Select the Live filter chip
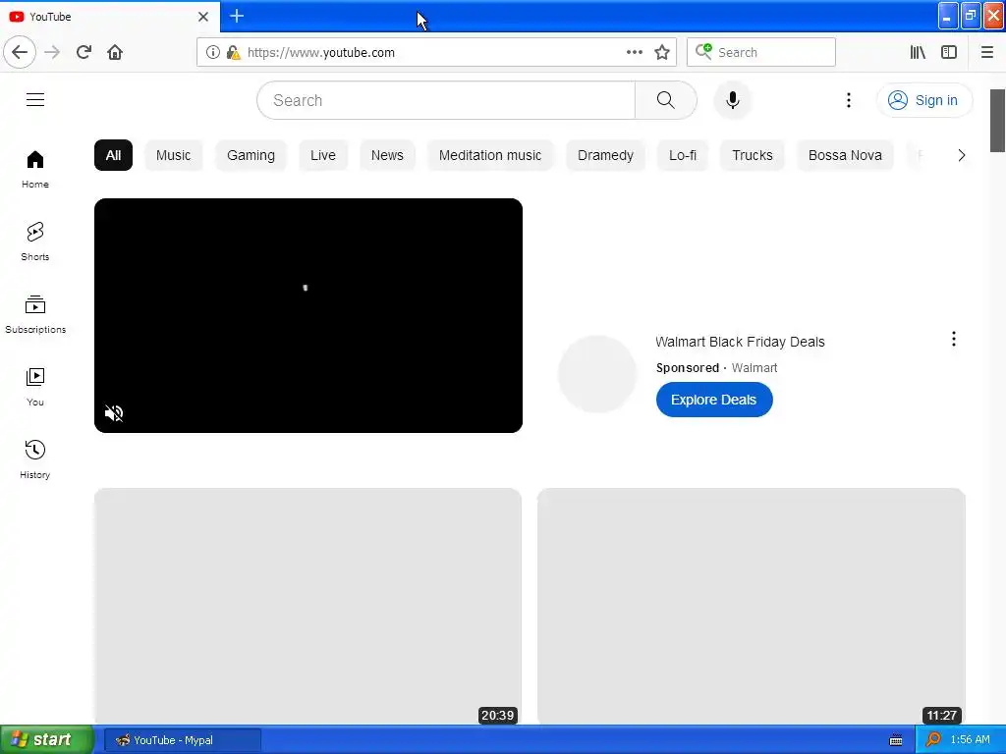This screenshot has width=1006, height=754. point(322,155)
